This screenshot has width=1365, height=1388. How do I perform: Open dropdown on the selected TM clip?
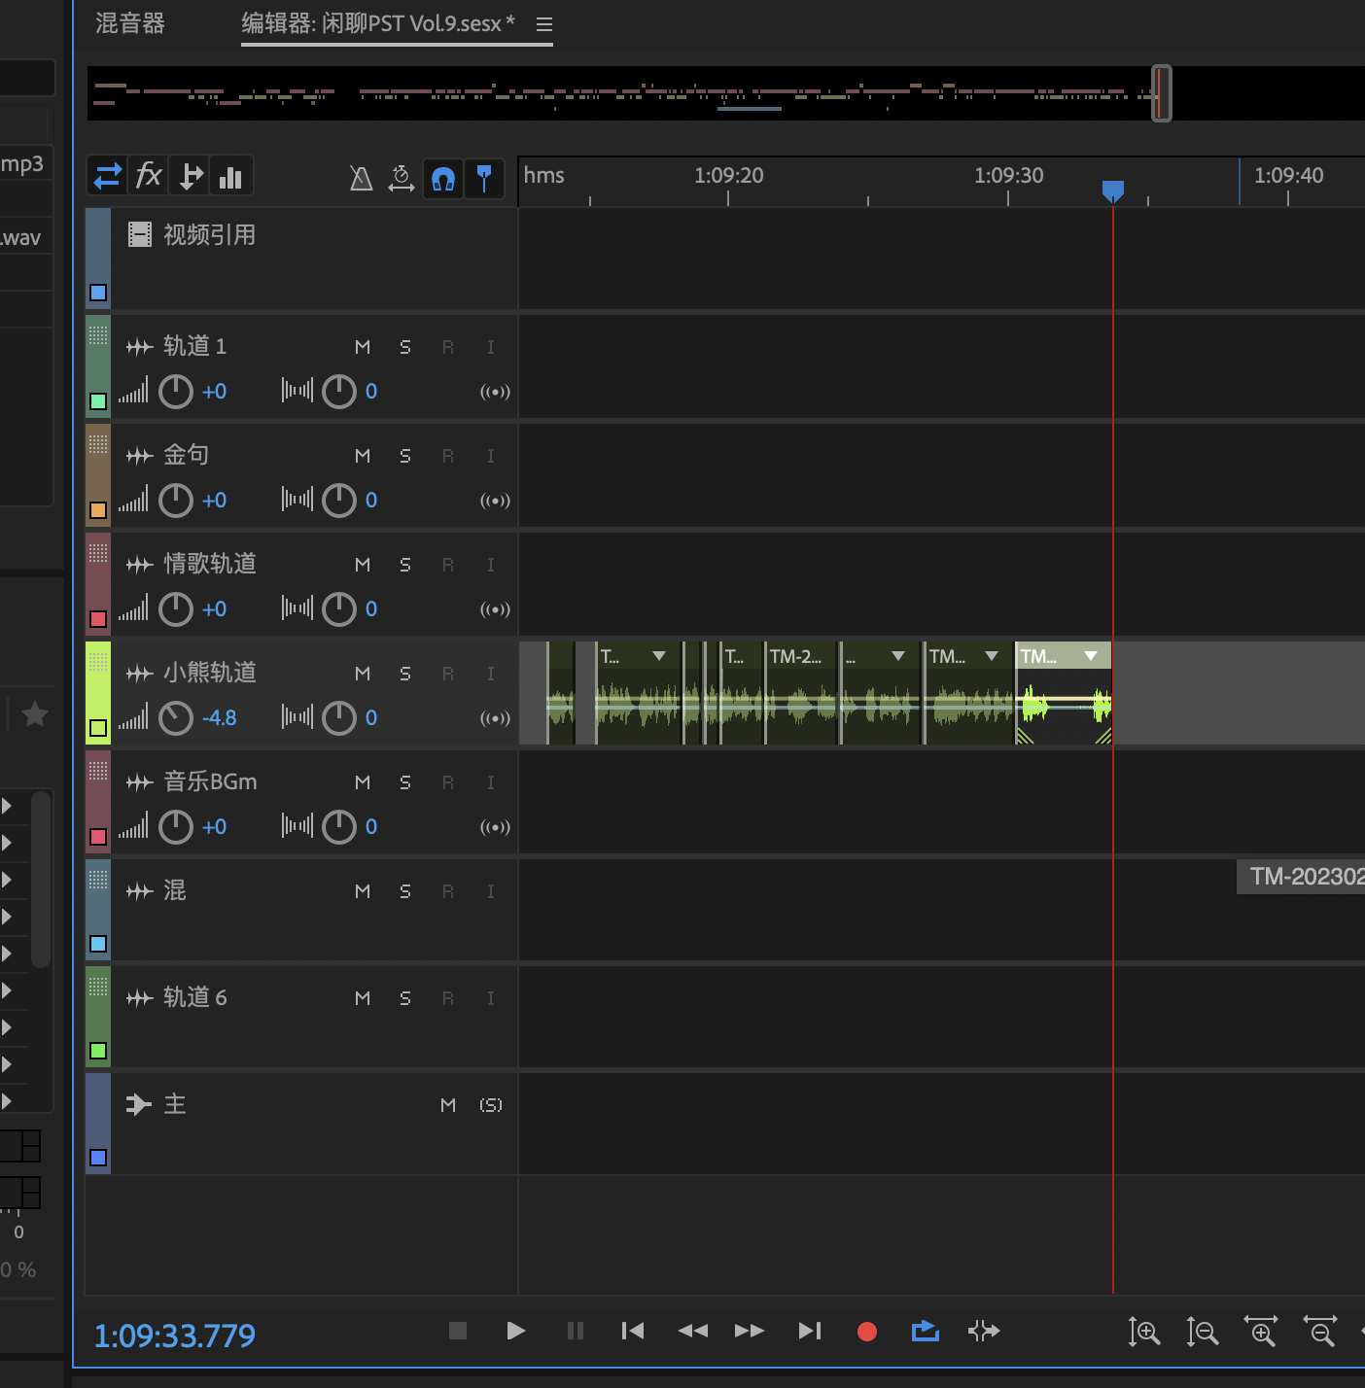pos(1091,656)
